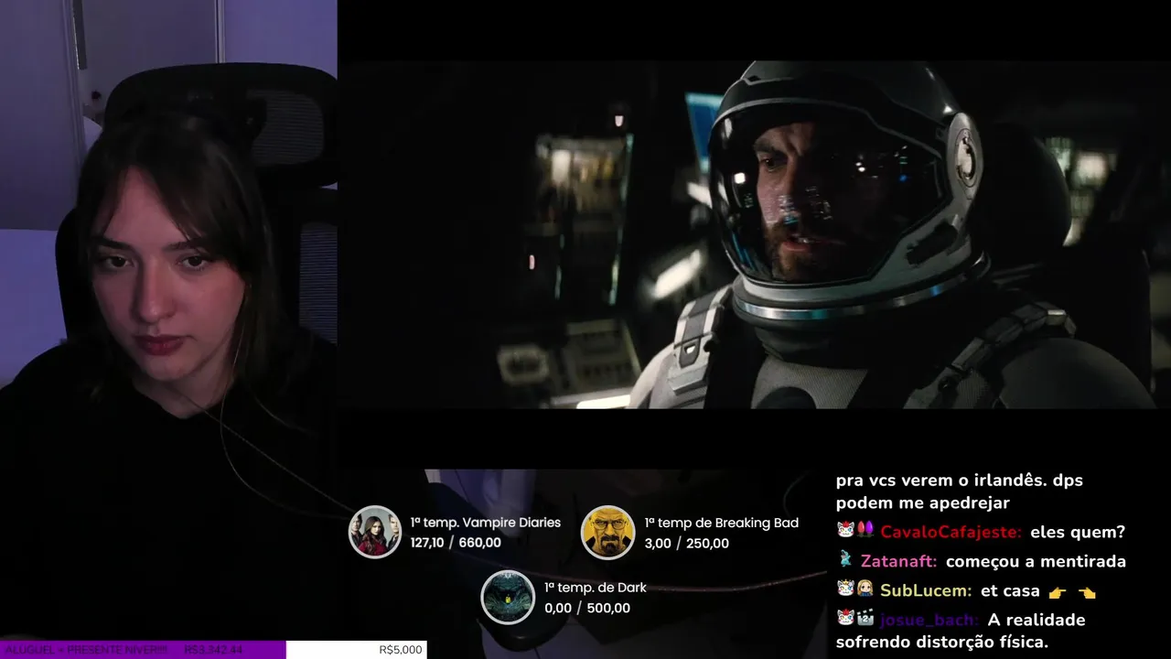The width and height of the screenshot is (1171, 659).
Task: Click the Breaking Bad goal avatar
Action: coord(608,532)
